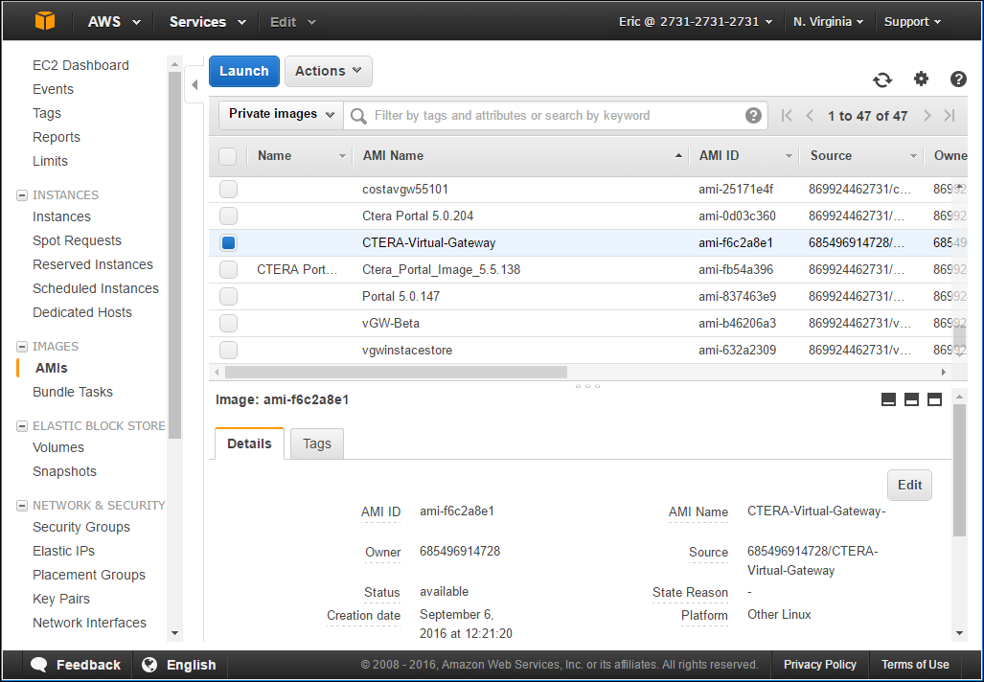Check the costavgw55101 row checkbox
984x682 pixels.
tap(228, 189)
